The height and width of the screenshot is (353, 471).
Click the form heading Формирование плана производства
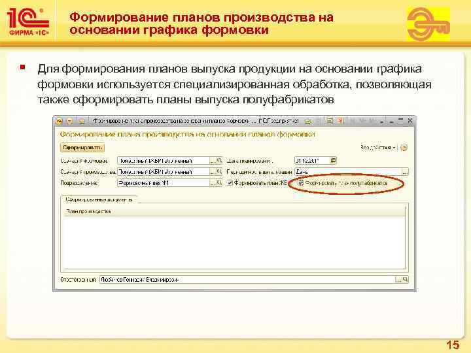coord(188,135)
